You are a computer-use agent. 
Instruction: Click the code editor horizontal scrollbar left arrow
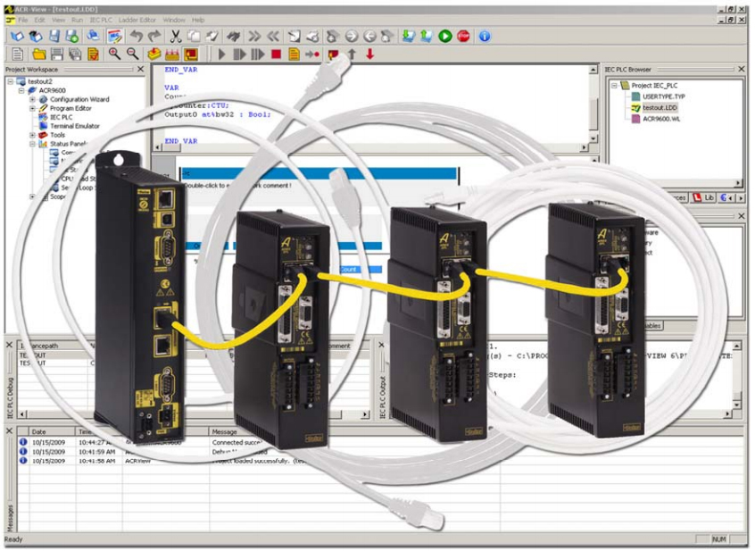click(x=158, y=147)
